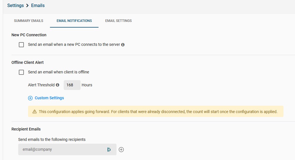Image resolution: width=295 pixels, height=160 pixels.
Task: Click the breadcrumb chevron arrow after Settings
Action: click(x=28, y=6)
